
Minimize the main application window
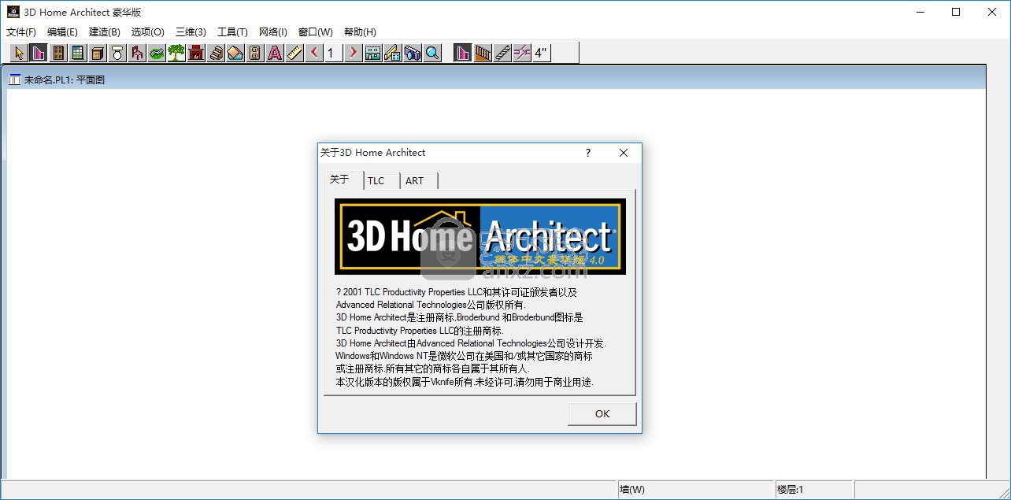click(x=920, y=12)
